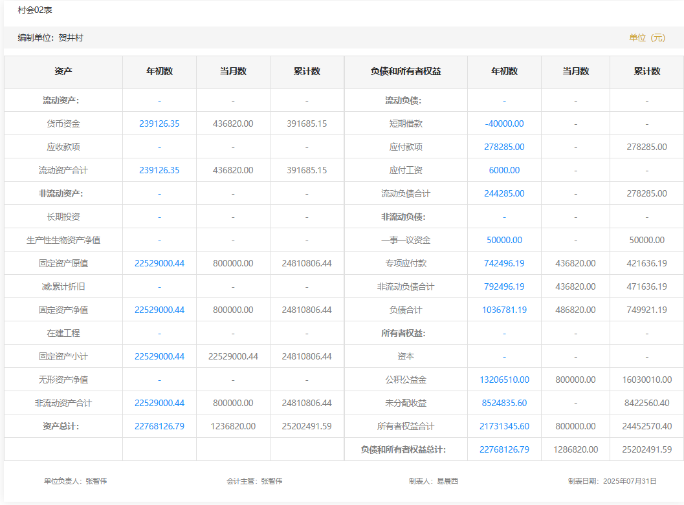This screenshot has height=505, width=684.
Task: Click 资产总计 opening total 22768126.79
Action: pyautogui.click(x=159, y=426)
